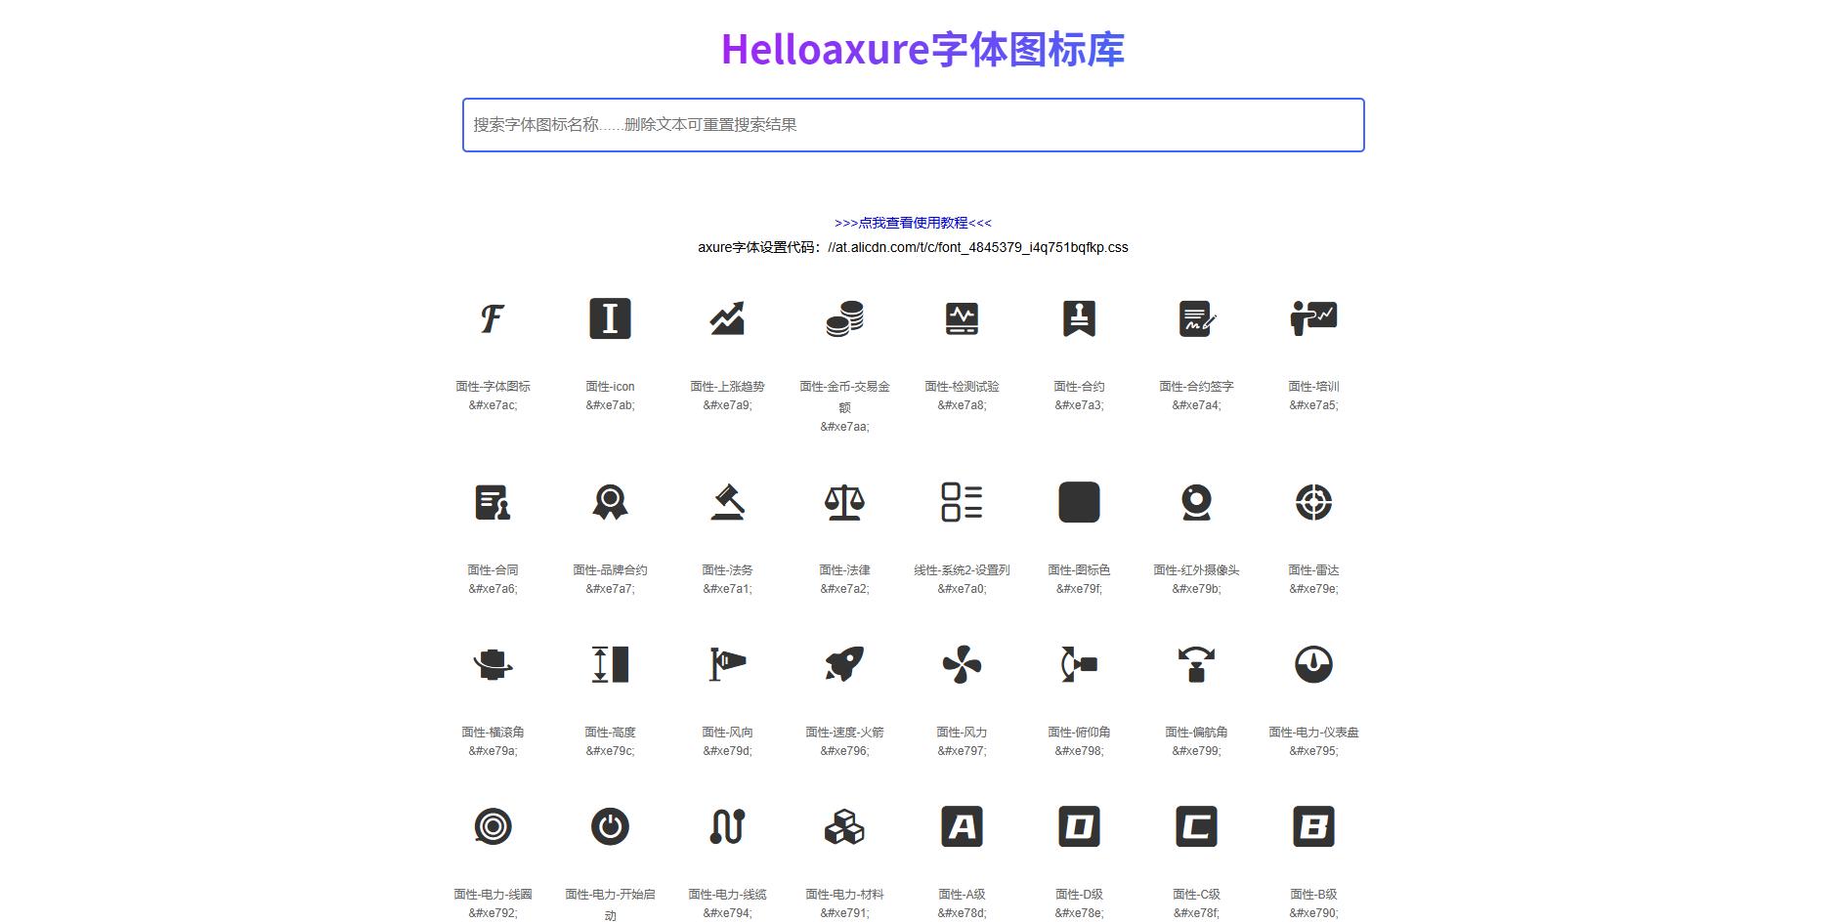
Task: Click the font icon labeled 面性-字体图标
Action: [x=493, y=318]
